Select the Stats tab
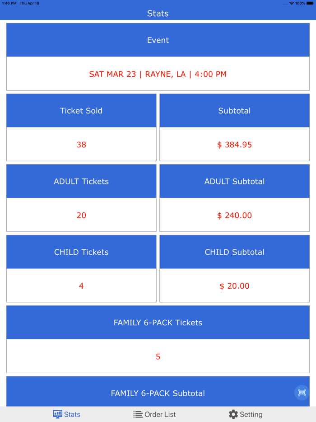Viewport: 316px width, 422px height. coord(66,414)
